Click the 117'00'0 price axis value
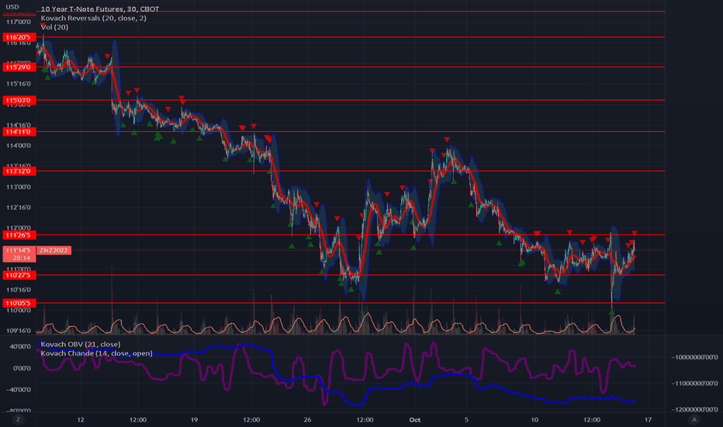Screen dimensions: 723x427 click(19, 23)
